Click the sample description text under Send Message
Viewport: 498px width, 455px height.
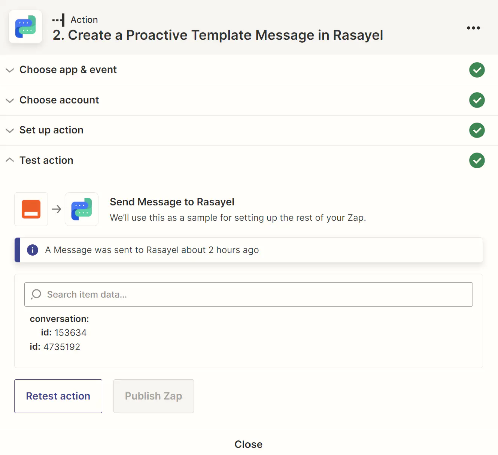238,218
